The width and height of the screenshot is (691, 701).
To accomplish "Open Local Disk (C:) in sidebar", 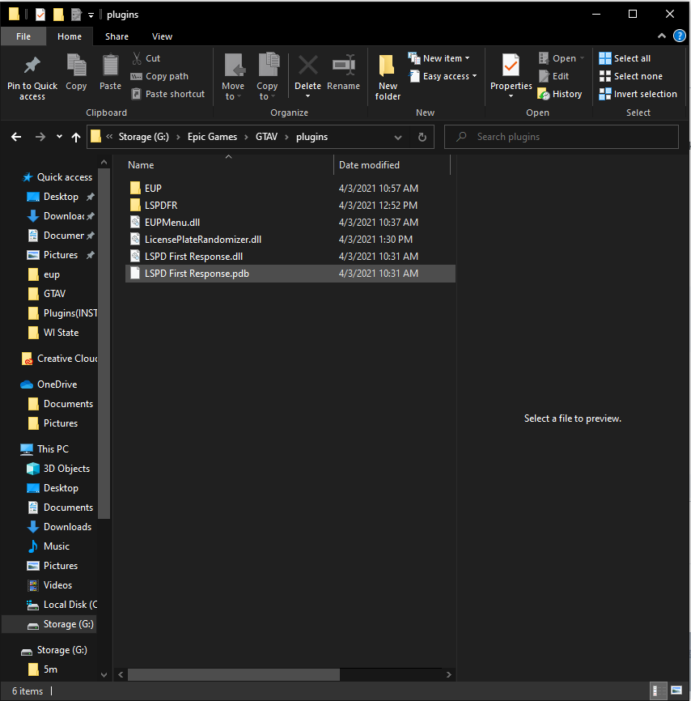I will 61,605.
